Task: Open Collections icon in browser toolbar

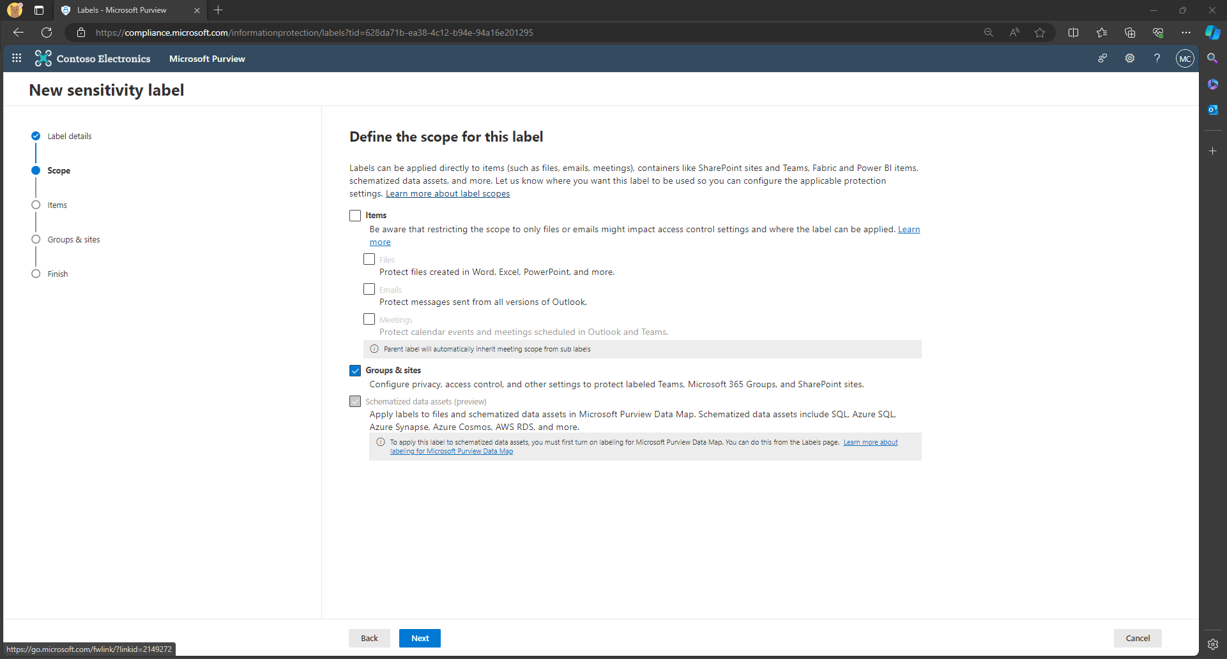Action: coord(1129,33)
